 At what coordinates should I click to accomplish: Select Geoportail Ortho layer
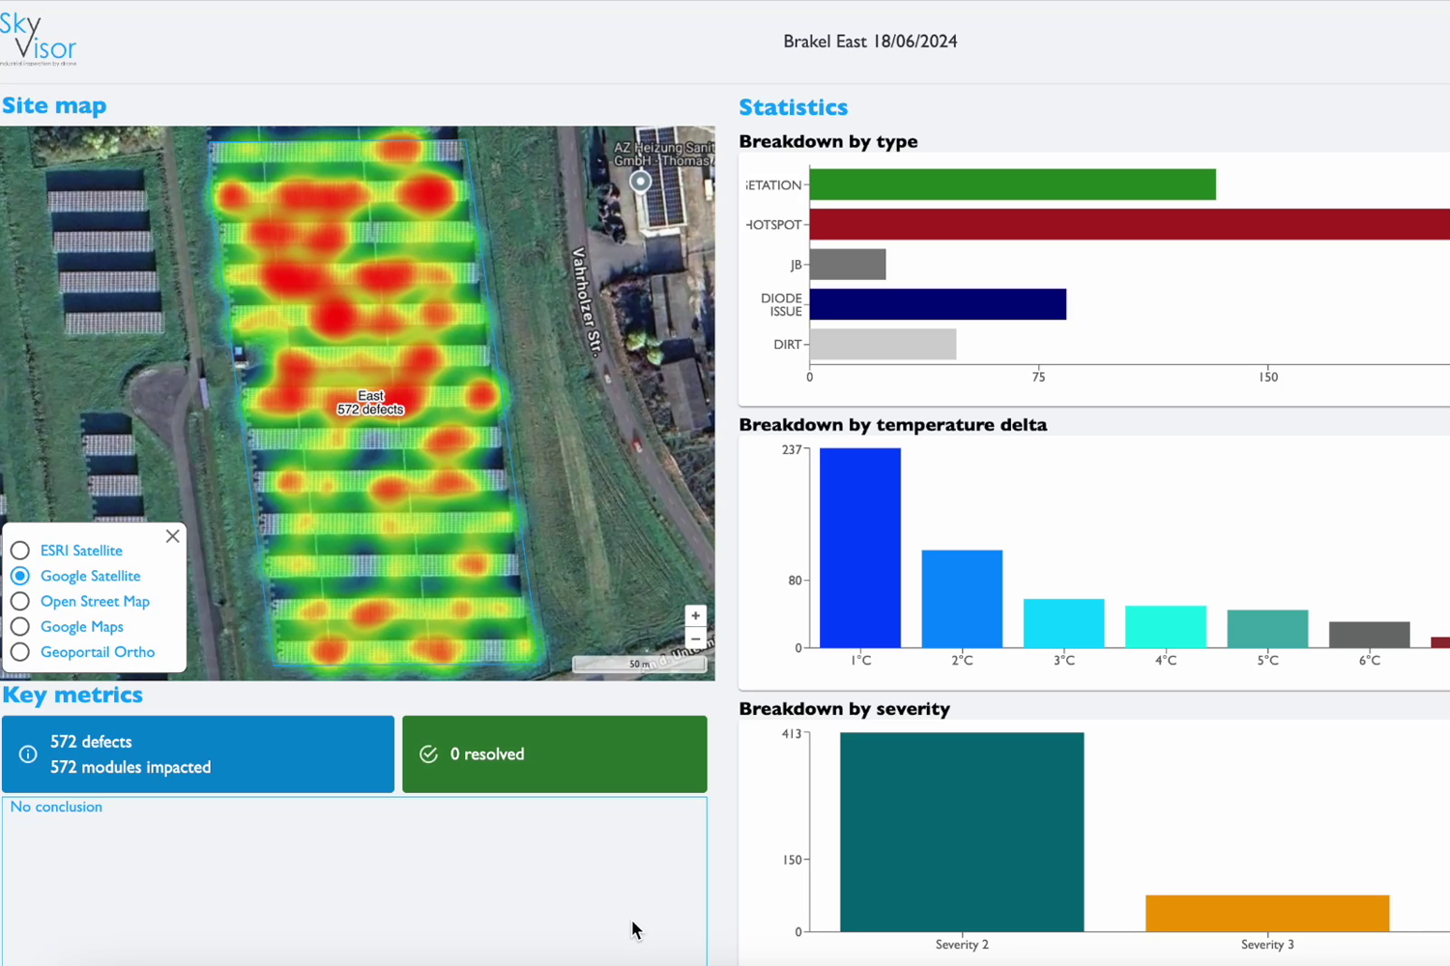tap(20, 652)
